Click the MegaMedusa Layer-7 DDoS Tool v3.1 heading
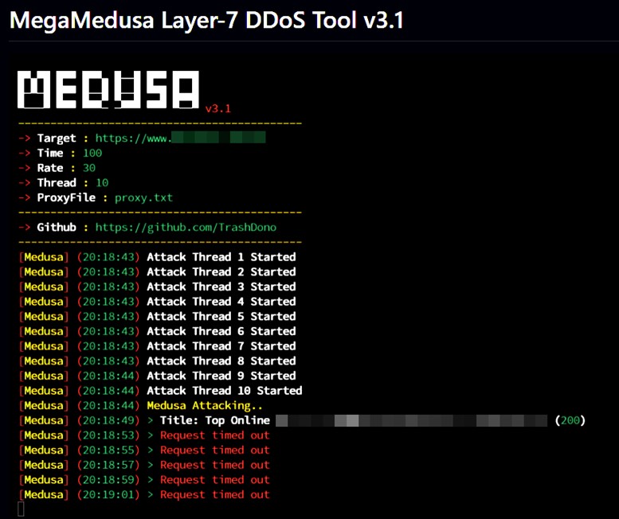The height and width of the screenshot is (519, 619). [x=206, y=21]
